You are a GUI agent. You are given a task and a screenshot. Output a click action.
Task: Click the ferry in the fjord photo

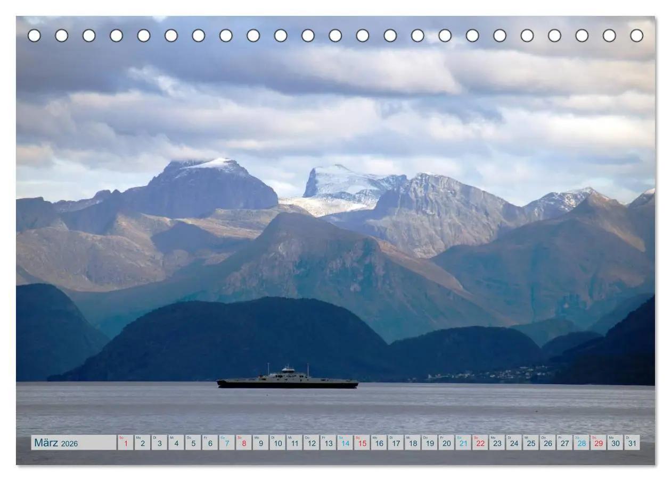click(288, 378)
